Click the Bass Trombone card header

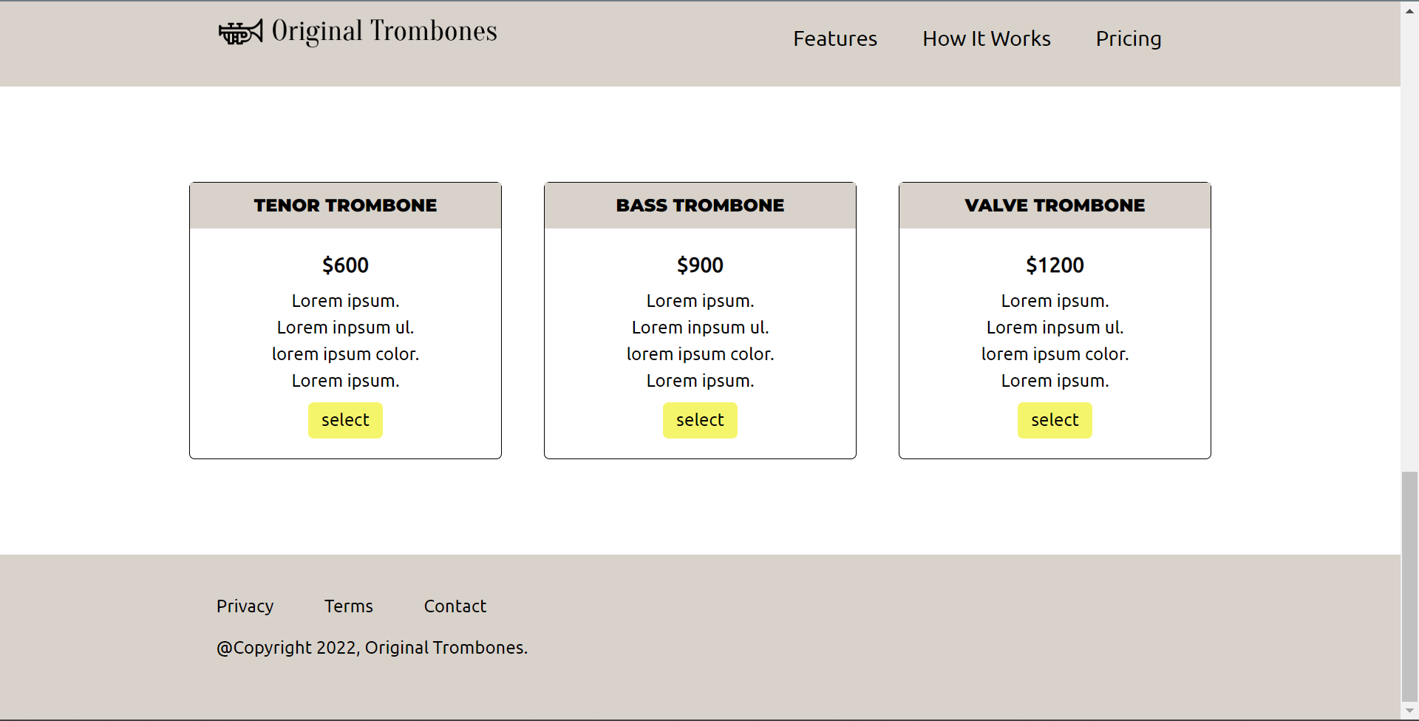(700, 206)
